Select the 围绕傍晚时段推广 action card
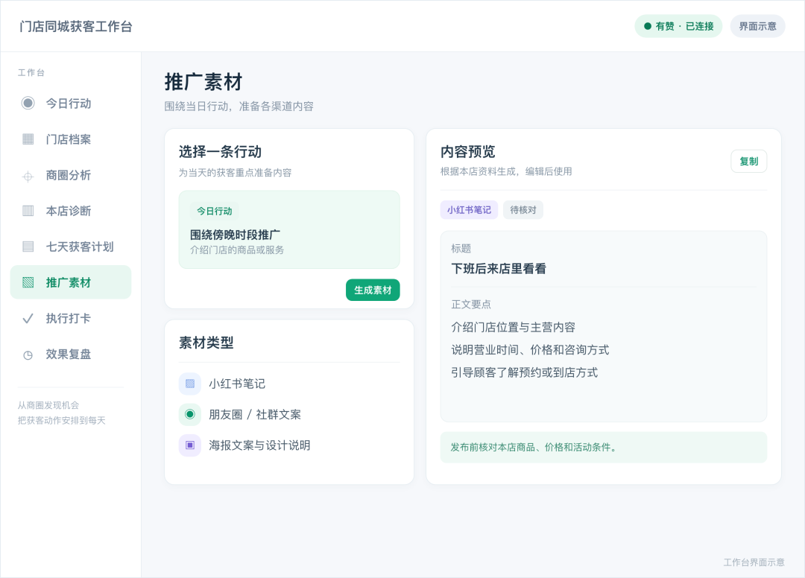 point(289,229)
